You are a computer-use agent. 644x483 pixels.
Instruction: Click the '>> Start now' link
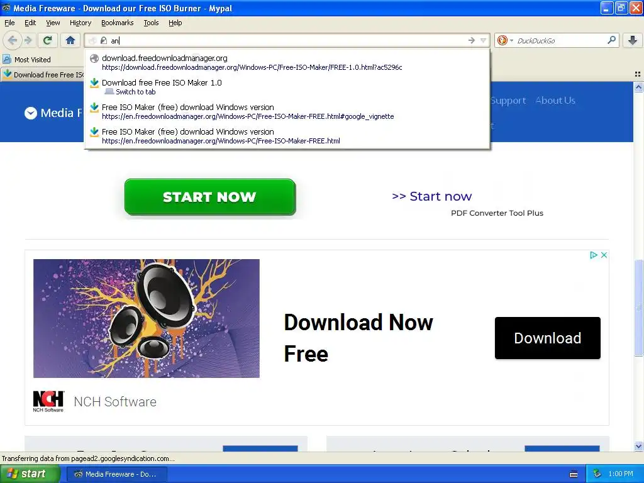[431, 196]
